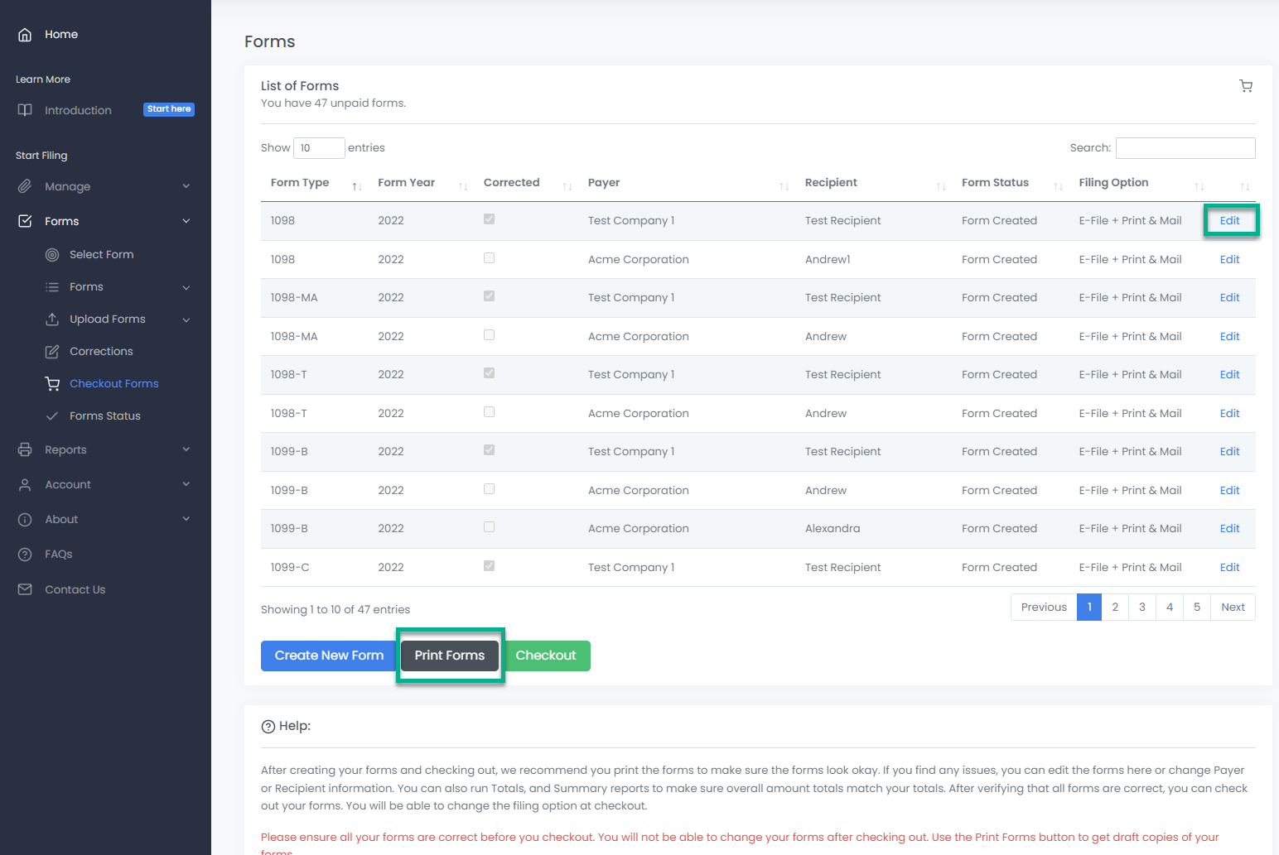The image size is (1279, 855).
Task: Expand the Account menu chevron
Action: tap(186, 484)
